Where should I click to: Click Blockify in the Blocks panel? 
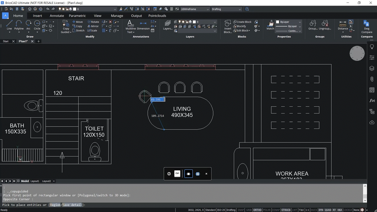[240, 26]
